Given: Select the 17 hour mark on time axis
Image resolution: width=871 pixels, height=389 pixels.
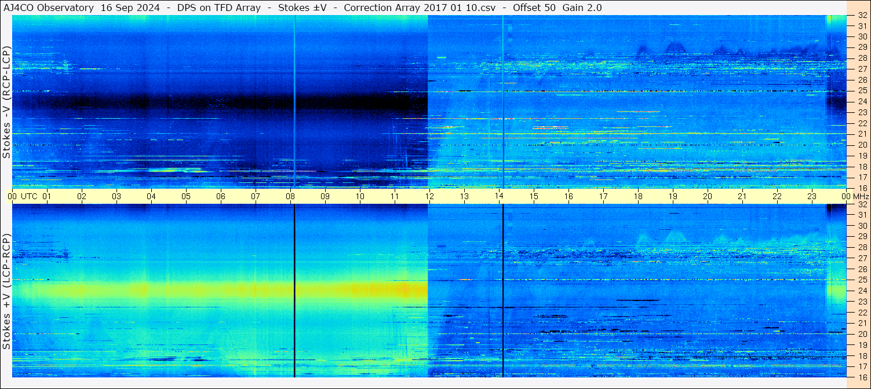Looking at the screenshot, I should [x=603, y=196].
